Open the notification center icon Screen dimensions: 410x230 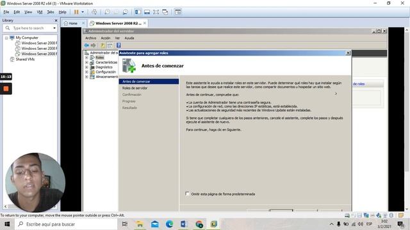pos(400,224)
